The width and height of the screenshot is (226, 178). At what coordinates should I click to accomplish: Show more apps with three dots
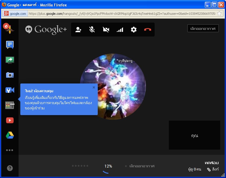tap(10, 150)
